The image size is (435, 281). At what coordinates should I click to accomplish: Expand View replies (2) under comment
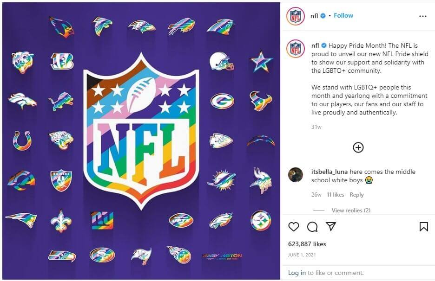pyautogui.click(x=350, y=211)
